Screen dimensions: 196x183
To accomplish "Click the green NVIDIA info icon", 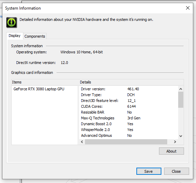I will 12,23.
